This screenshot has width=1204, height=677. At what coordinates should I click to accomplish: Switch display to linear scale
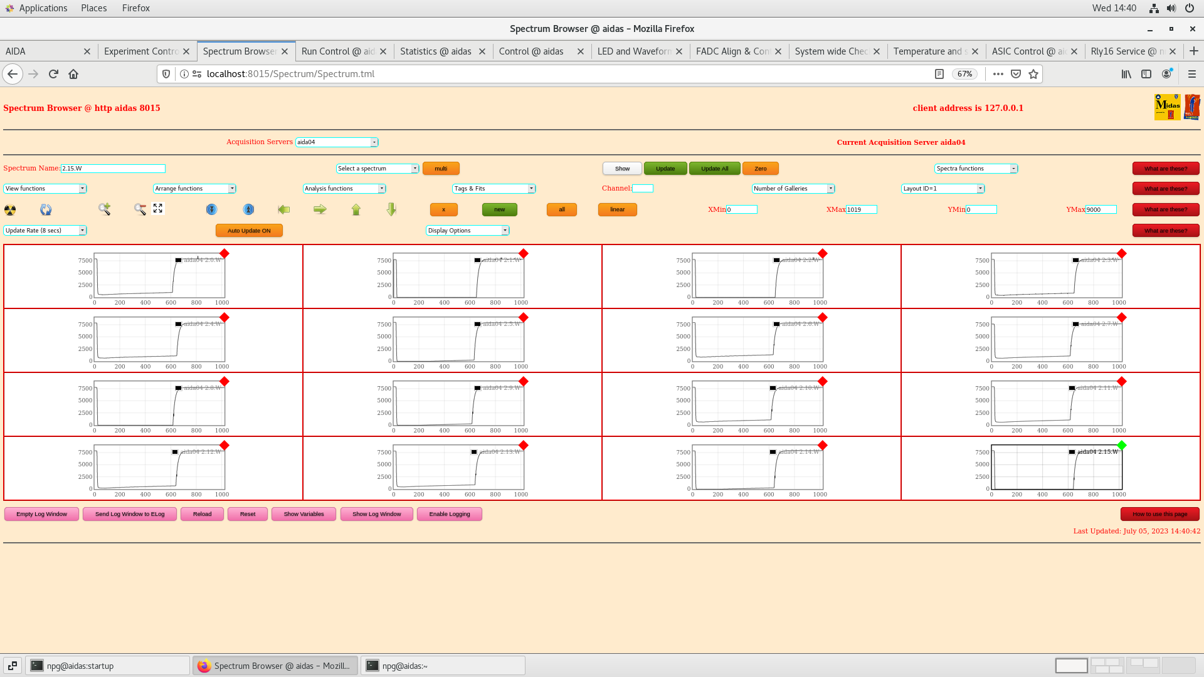617,208
